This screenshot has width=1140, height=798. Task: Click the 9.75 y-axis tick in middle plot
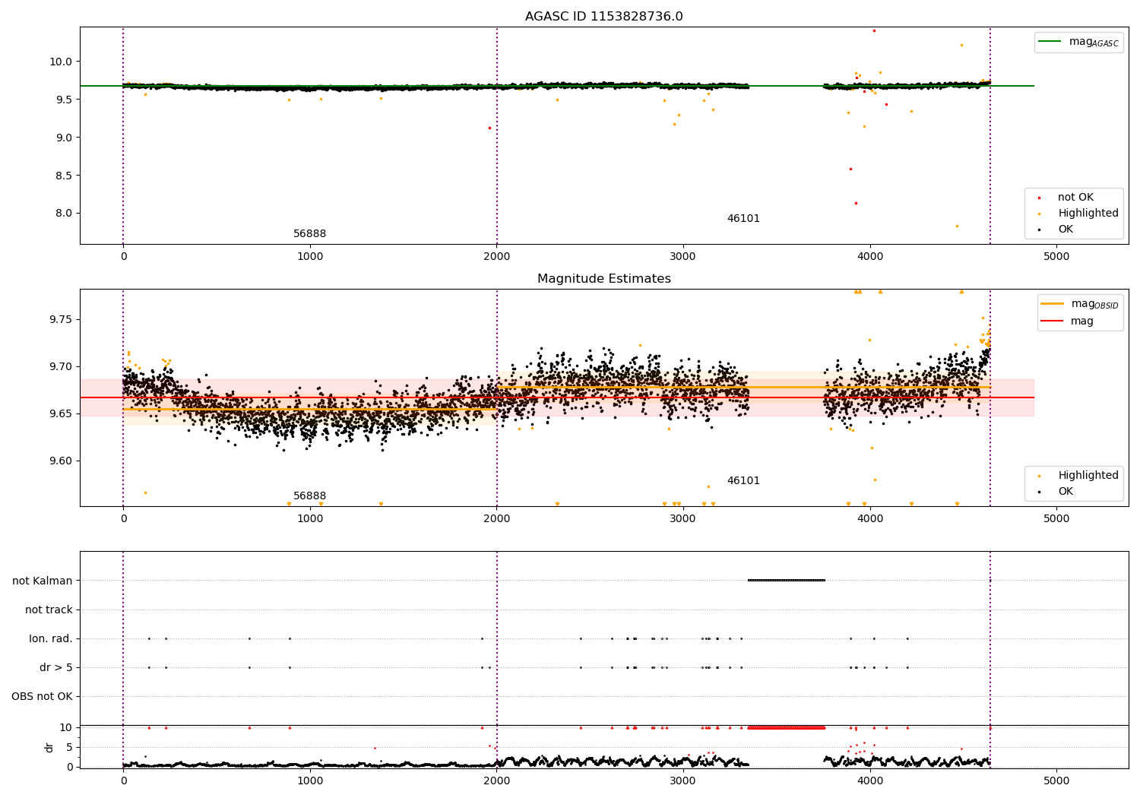click(62, 319)
